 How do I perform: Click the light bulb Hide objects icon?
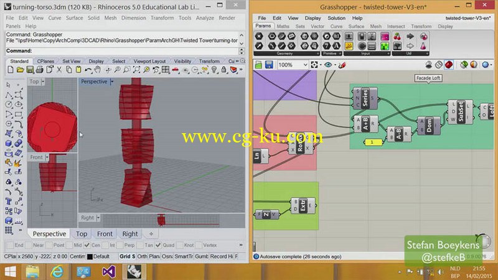(x=214, y=70)
